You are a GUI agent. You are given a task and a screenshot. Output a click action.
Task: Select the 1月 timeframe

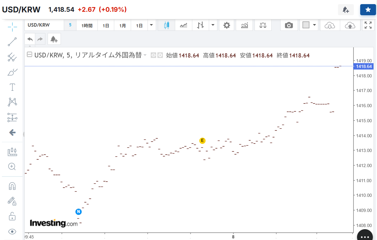(x=122, y=26)
